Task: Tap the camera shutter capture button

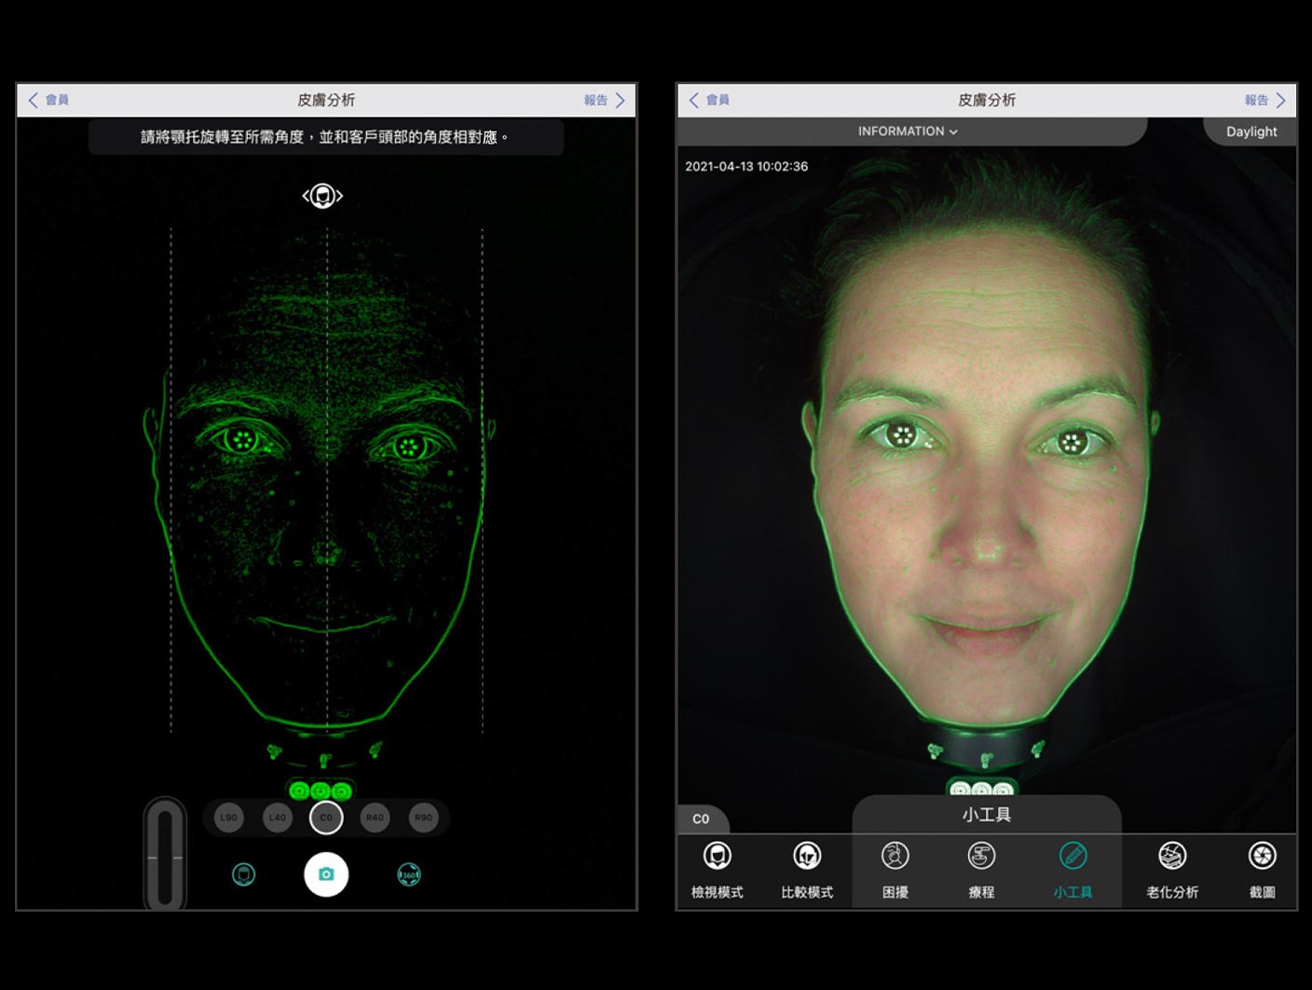Action: pos(326,874)
